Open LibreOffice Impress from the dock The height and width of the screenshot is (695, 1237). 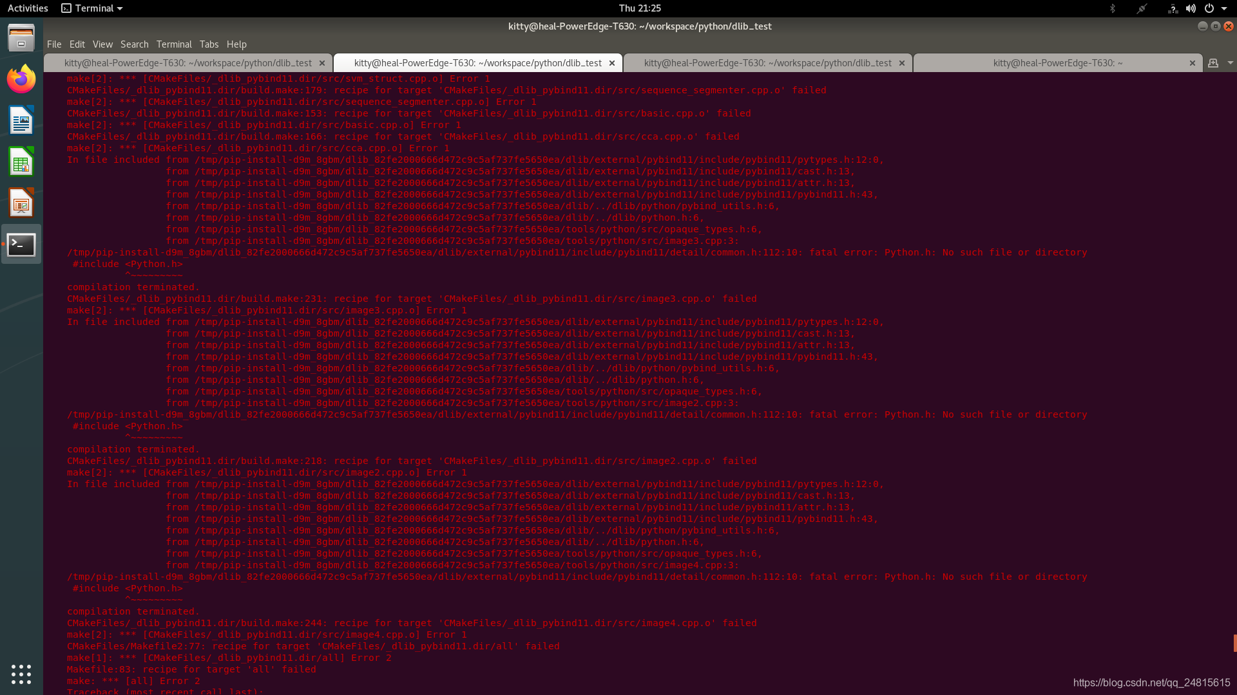click(21, 203)
